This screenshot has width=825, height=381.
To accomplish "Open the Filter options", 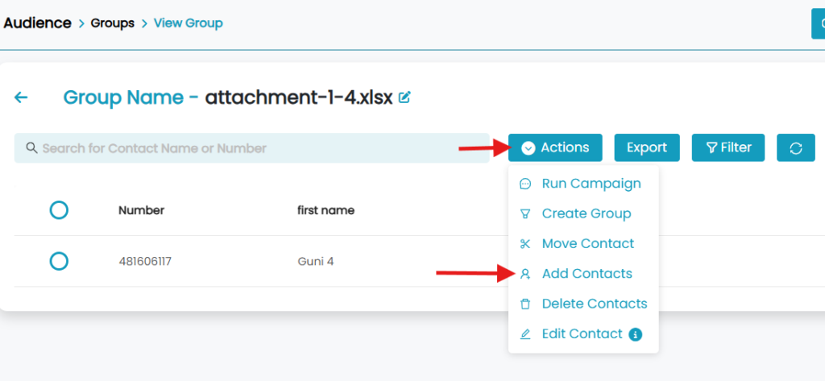I will click(728, 147).
